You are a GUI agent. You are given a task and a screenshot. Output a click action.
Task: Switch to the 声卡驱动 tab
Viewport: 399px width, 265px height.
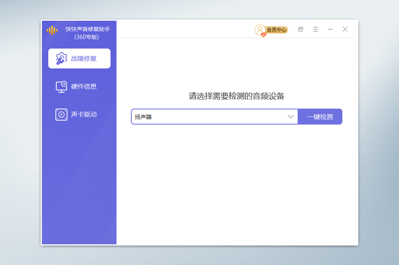84,115
